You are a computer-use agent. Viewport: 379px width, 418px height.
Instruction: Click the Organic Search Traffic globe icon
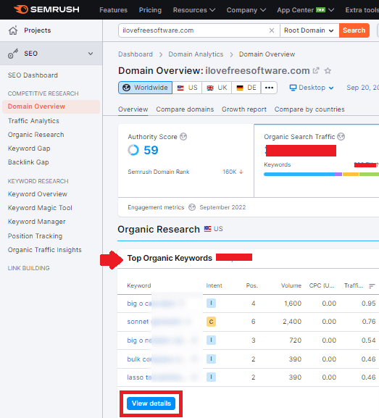coord(341,137)
